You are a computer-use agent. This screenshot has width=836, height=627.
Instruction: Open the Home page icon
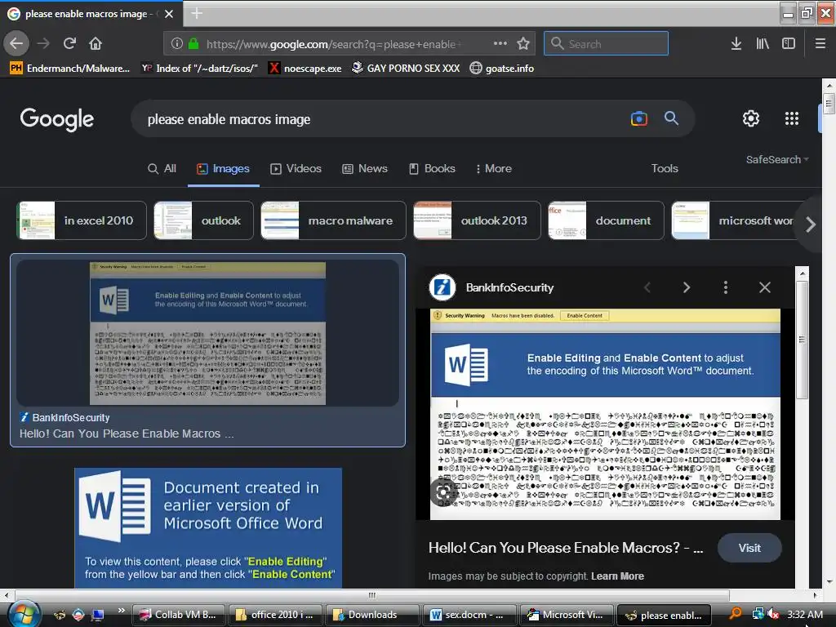click(96, 43)
